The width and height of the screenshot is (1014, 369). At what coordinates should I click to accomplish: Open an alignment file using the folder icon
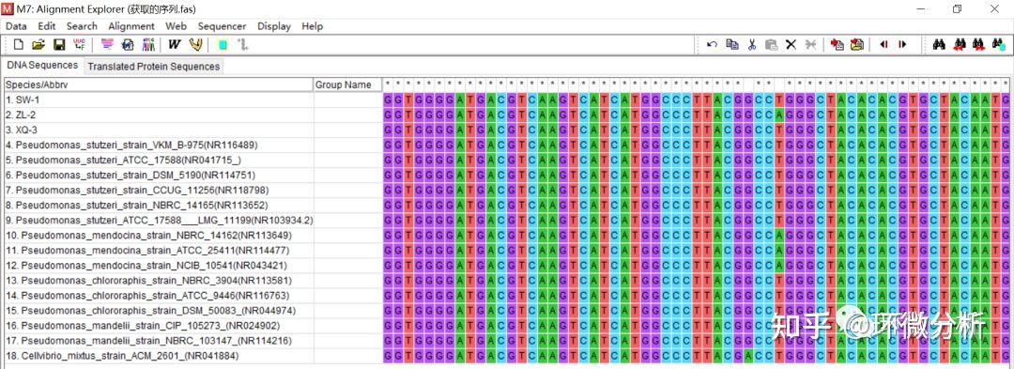(x=38, y=44)
